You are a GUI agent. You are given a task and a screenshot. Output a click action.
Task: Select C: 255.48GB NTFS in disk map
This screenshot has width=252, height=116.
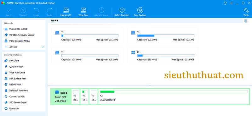pyautogui.click(x=174, y=97)
